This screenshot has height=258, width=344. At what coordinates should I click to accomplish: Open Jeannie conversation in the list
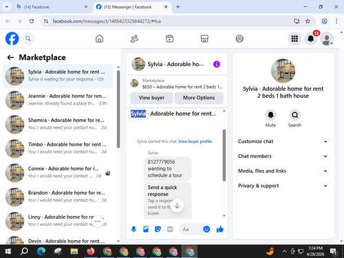tap(58, 100)
